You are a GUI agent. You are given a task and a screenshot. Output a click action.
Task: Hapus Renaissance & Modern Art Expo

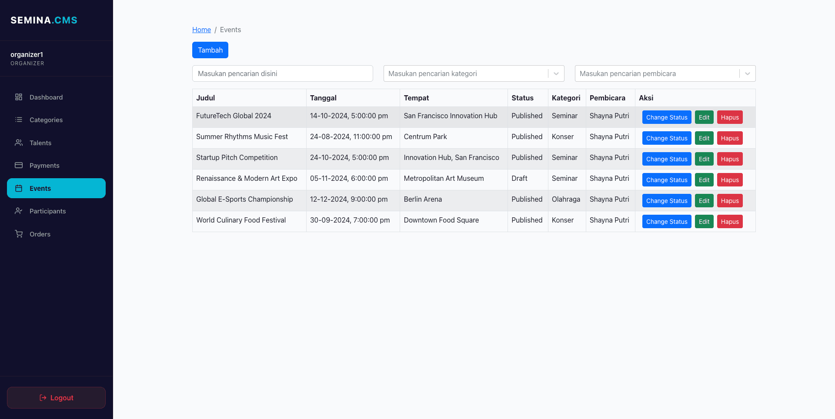[x=730, y=180]
